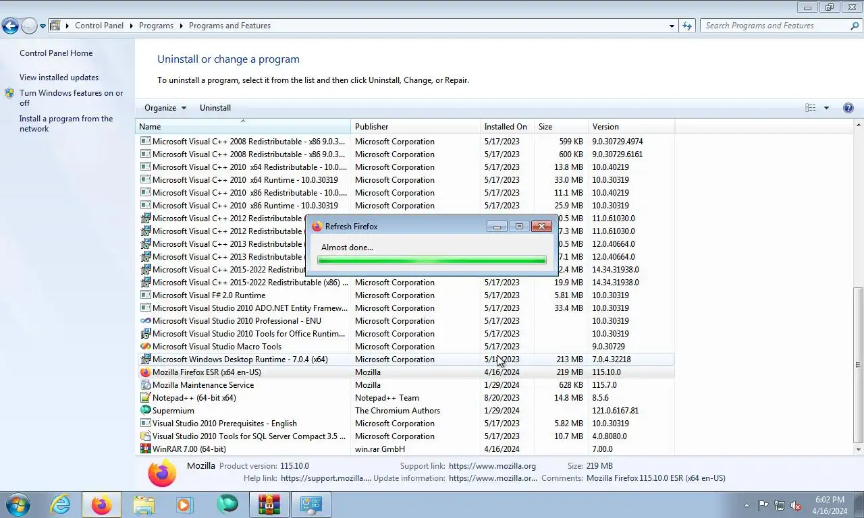Minimize the Refresh Firefox dialog
Viewport: 864px width, 518px height.
click(497, 227)
